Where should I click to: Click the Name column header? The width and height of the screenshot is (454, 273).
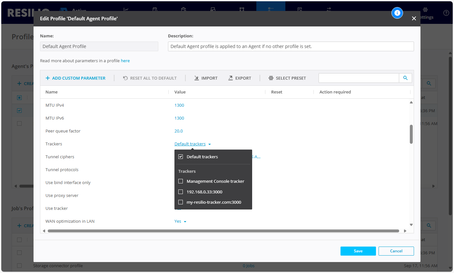pyautogui.click(x=52, y=92)
